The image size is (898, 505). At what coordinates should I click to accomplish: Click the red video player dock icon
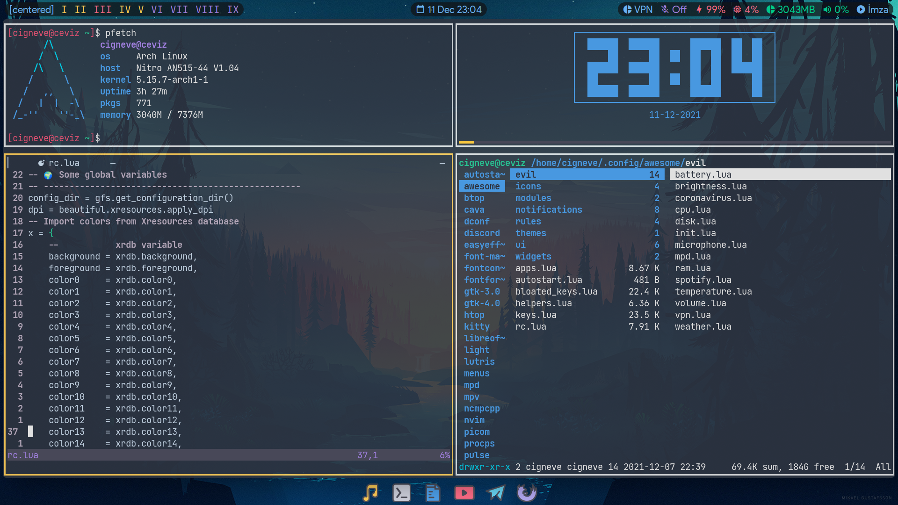point(464,493)
